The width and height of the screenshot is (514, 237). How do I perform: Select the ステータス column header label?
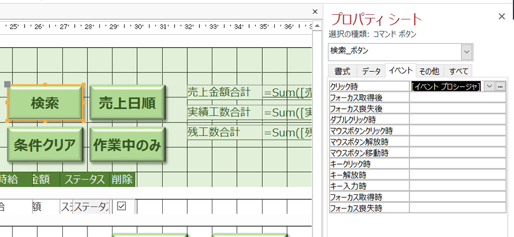(85, 179)
